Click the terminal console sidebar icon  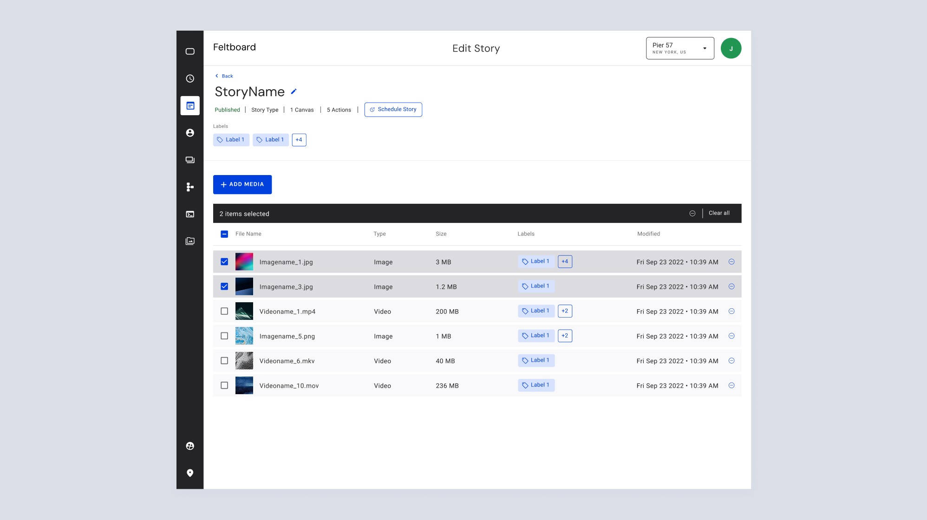point(190,214)
